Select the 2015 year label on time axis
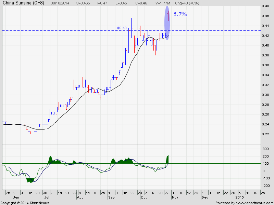Image resolution: width=274 pixels, height=205 pixels. 239,197
